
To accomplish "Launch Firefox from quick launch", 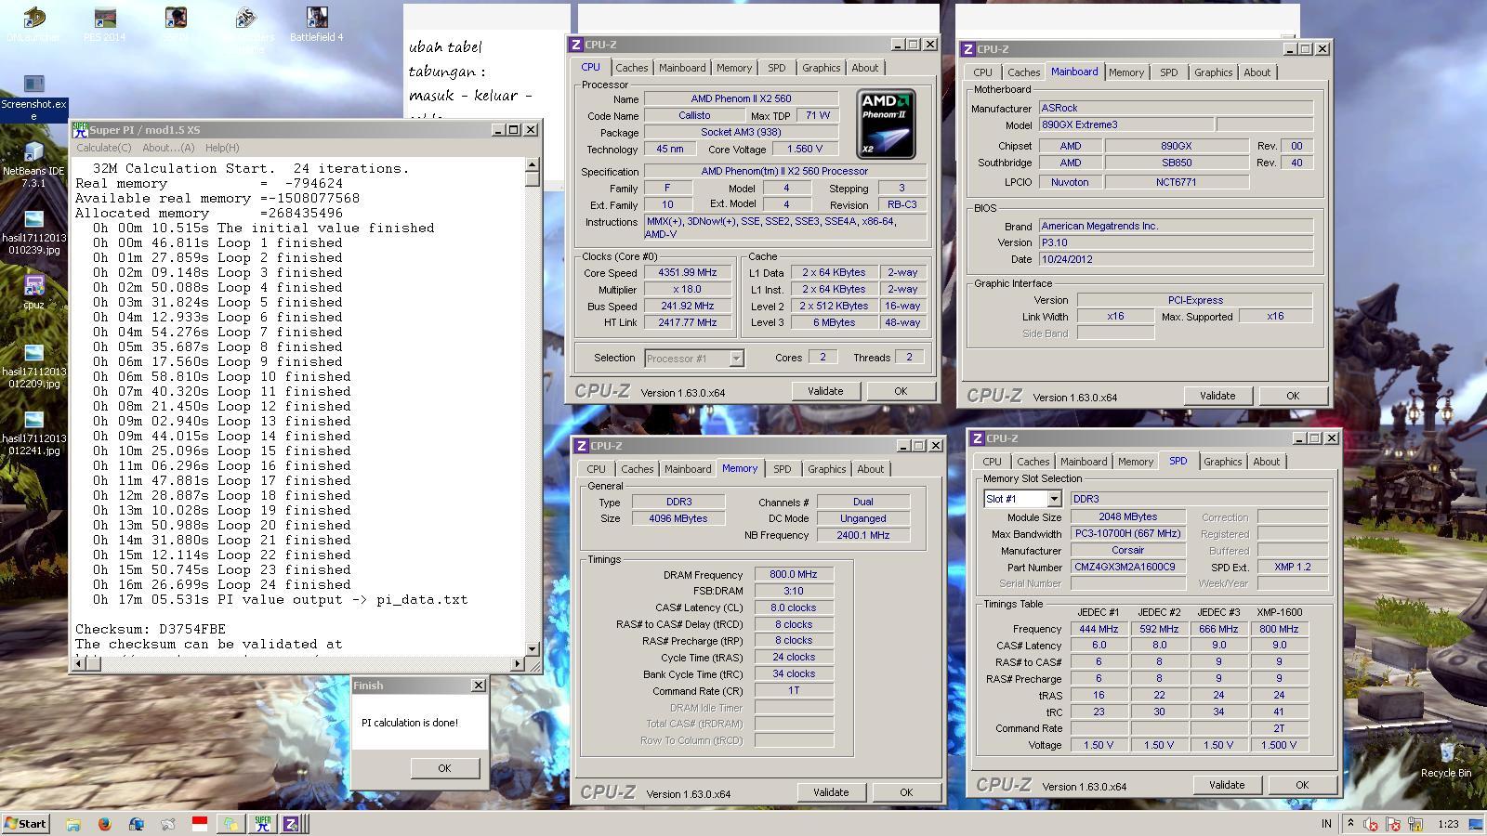I will coord(104,823).
